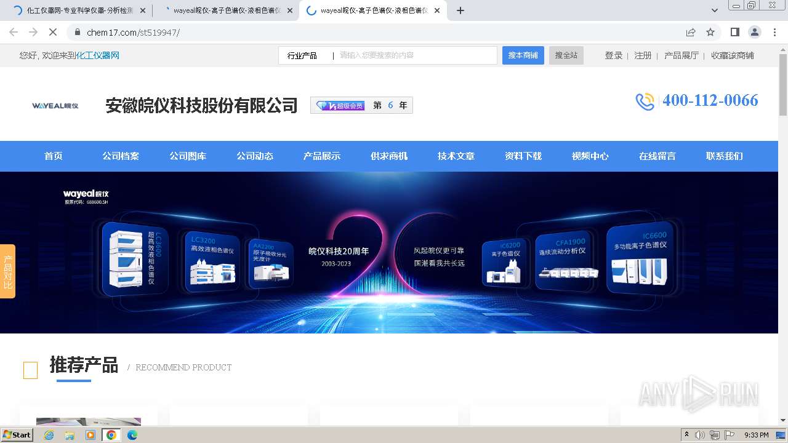This screenshot has width=788, height=443.
Task: Open the 行业产品 search category dropdown
Action: coord(303,55)
